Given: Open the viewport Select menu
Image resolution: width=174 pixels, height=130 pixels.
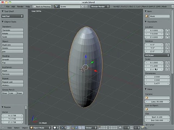Looking at the screenshot, I should [17, 128].
